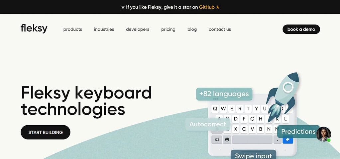Click the book a demo button
The height and width of the screenshot is (159, 340).
tap(301, 29)
